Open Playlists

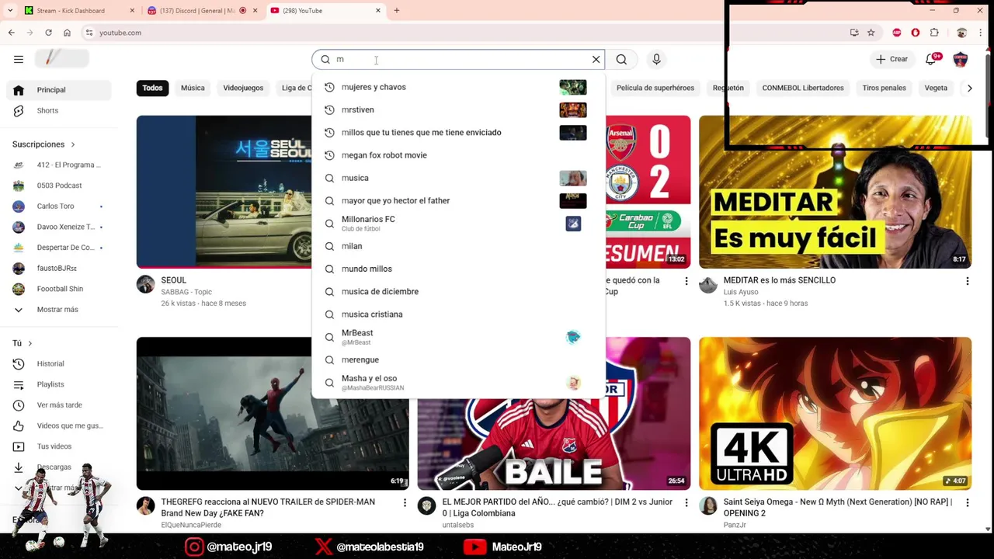(59, 384)
